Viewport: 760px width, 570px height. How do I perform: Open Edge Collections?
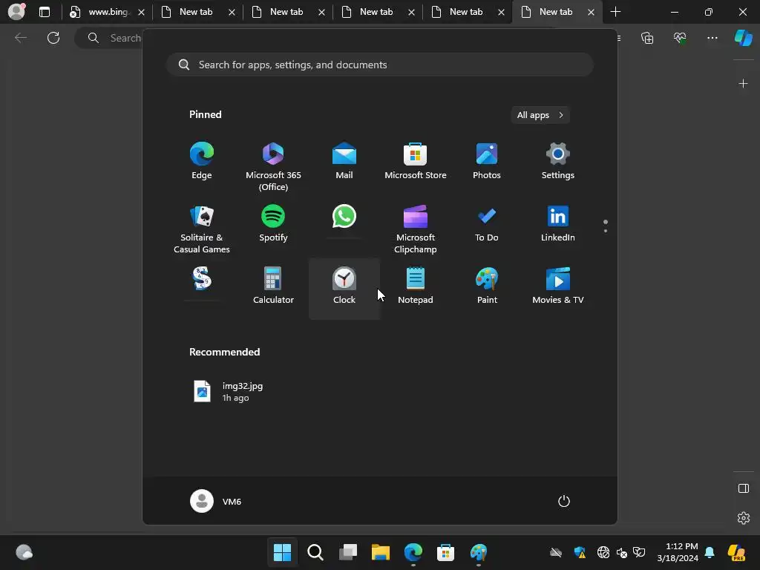pyautogui.click(x=647, y=37)
